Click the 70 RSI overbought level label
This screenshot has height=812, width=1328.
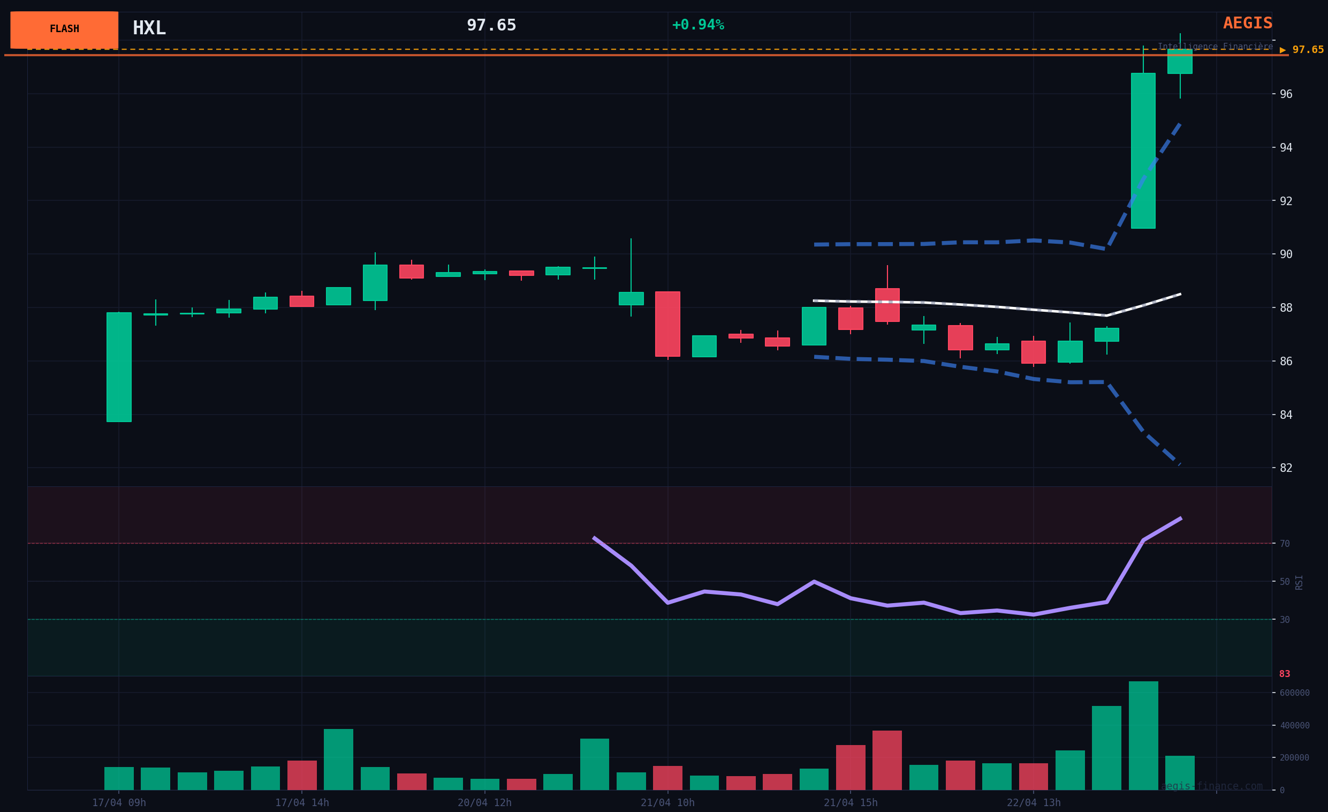(x=1285, y=544)
